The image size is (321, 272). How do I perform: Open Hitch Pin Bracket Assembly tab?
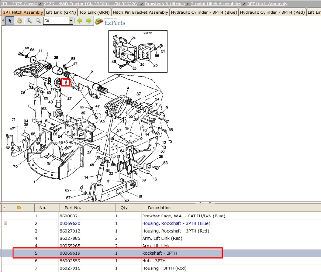click(140, 12)
